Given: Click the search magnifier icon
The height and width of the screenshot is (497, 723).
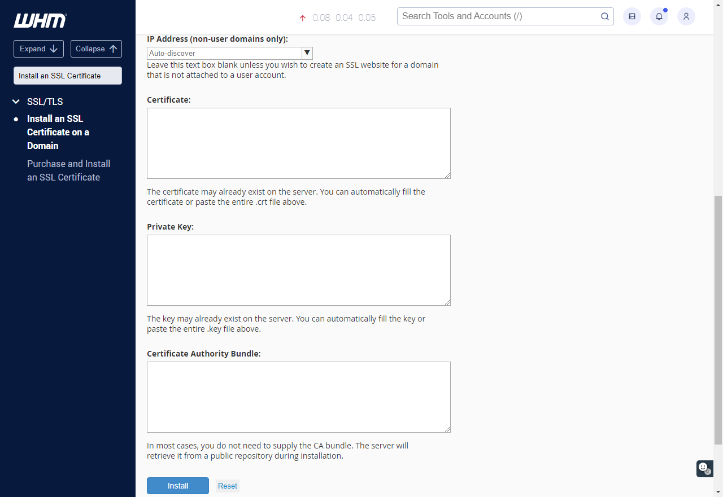Looking at the screenshot, I should (604, 16).
